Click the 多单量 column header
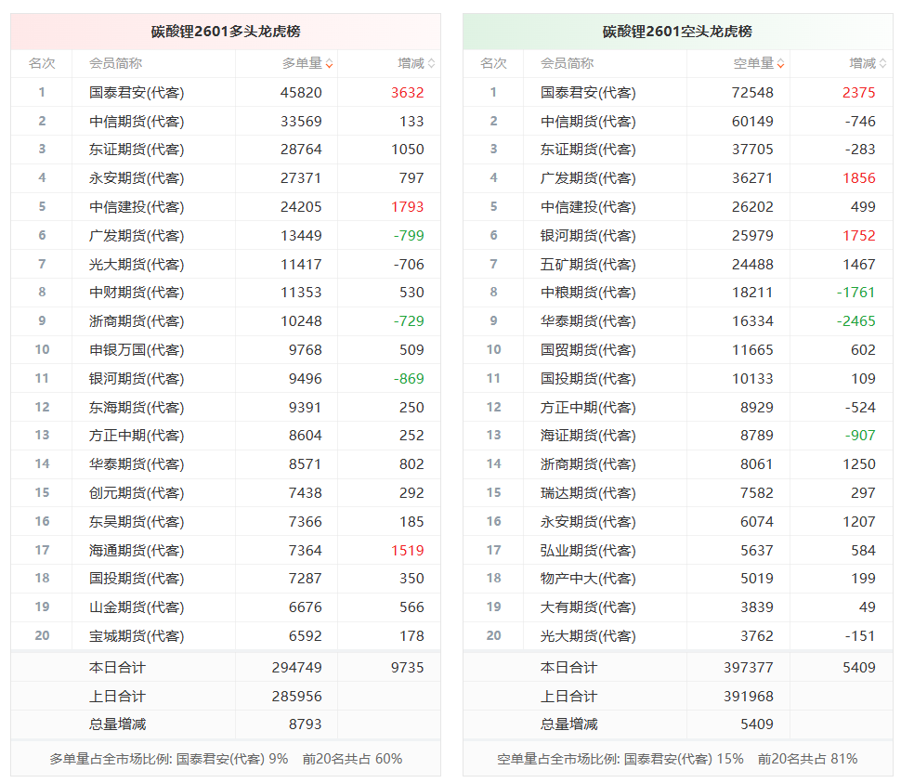 coord(302,63)
